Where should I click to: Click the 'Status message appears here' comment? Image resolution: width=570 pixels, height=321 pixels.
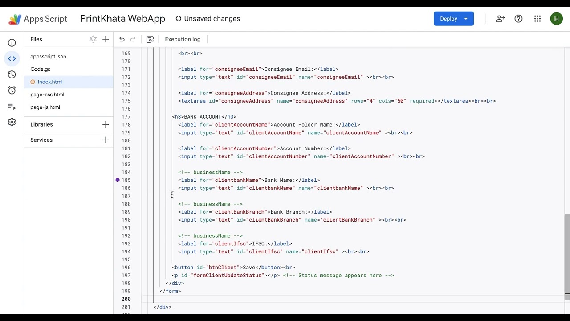click(x=338, y=276)
